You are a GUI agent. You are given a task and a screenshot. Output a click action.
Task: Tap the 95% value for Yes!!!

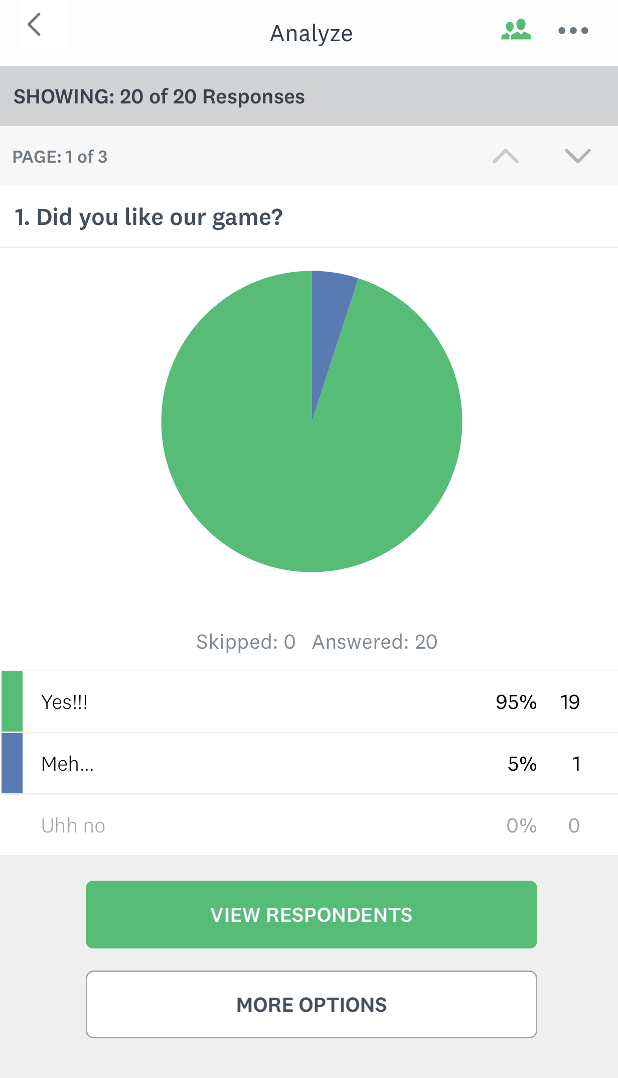pos(516,702)
